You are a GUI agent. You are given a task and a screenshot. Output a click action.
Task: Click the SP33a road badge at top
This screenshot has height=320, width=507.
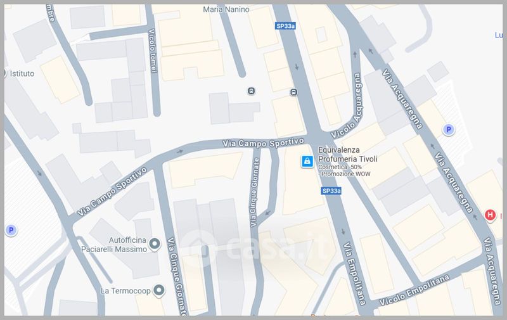click(x=286, y=27)
